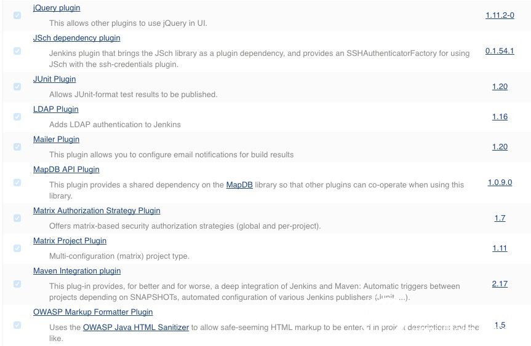
Task: Uncheck the LDAP Plugin checkbox
Action: (x=17, y=117)
